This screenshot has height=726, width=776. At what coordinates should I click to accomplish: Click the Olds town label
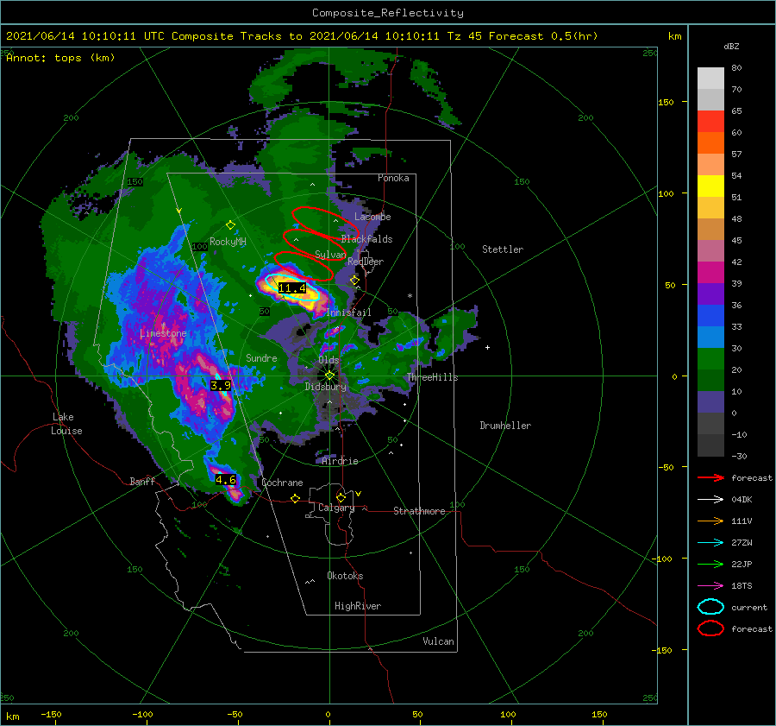pos(329,360)
